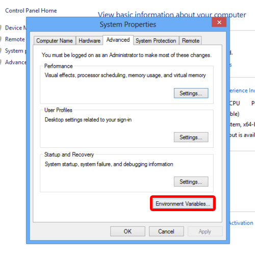This screenshot has width=255, height=255.
Task: Switch to the Computer Name tab
Action: pyautogui.click(x=55, y=41)
